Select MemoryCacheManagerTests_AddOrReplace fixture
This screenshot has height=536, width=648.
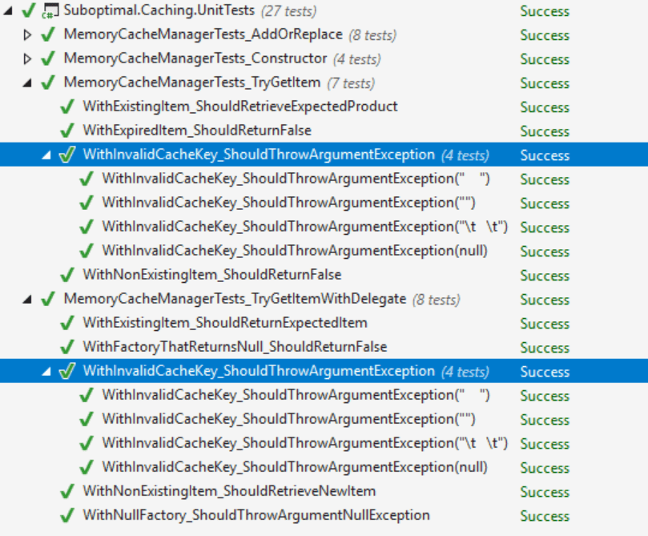[203, 34]
